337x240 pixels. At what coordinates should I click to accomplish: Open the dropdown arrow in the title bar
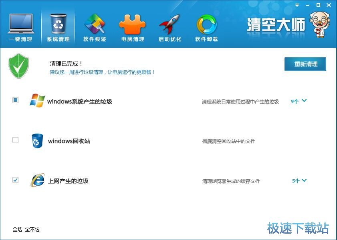point(296,5)
